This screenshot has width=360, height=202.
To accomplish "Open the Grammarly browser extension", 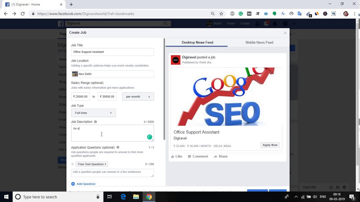I will click(x=241, y=13).
